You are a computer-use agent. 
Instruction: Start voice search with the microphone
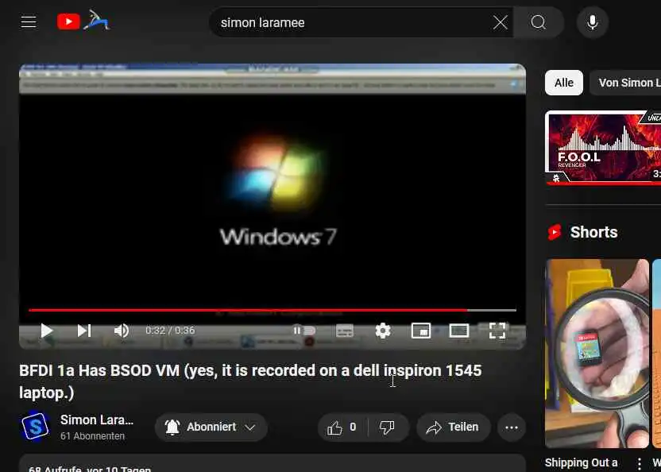[x=593, y=22]
